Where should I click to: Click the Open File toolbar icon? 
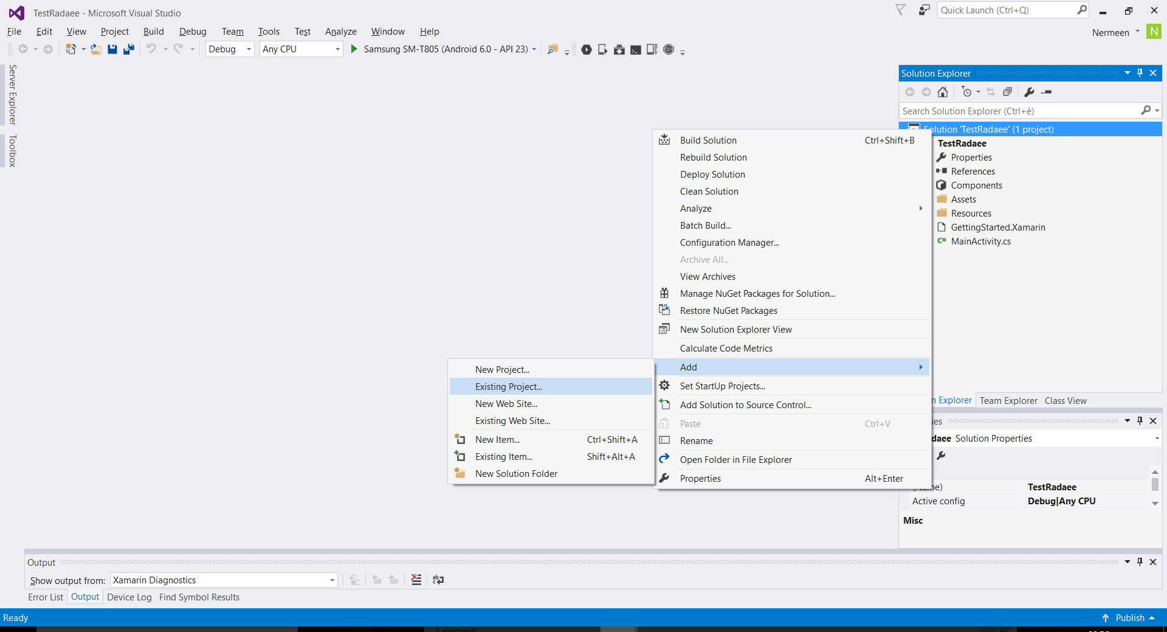point(95,49)
